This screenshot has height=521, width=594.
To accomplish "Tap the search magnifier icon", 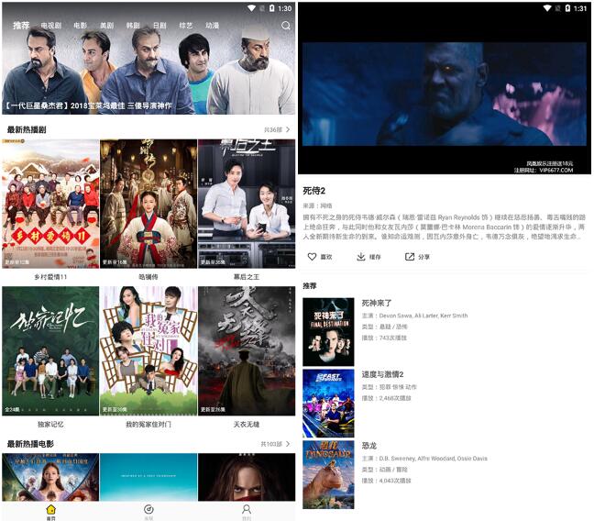I will click(x=286, y=26).
